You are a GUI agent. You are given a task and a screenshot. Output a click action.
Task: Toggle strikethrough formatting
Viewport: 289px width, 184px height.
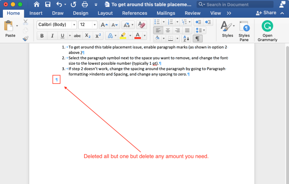77,36
